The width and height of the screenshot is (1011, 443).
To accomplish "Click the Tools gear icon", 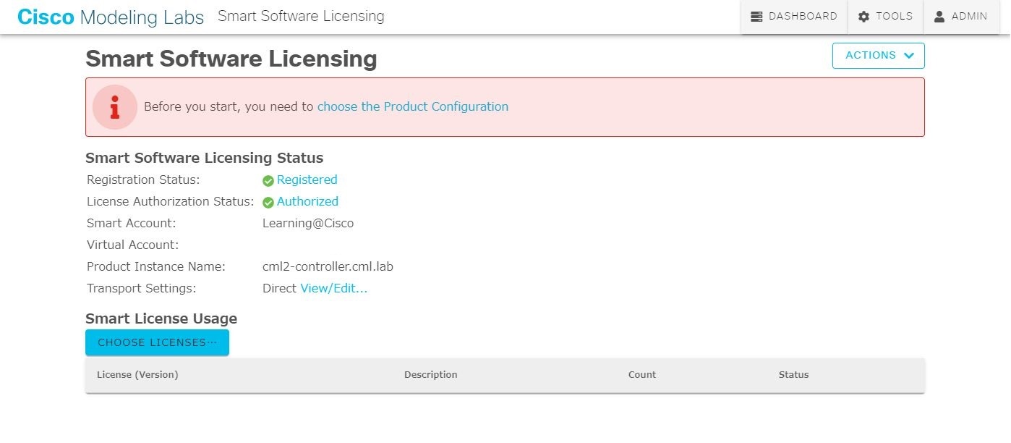I will click(x=863, y=17).
